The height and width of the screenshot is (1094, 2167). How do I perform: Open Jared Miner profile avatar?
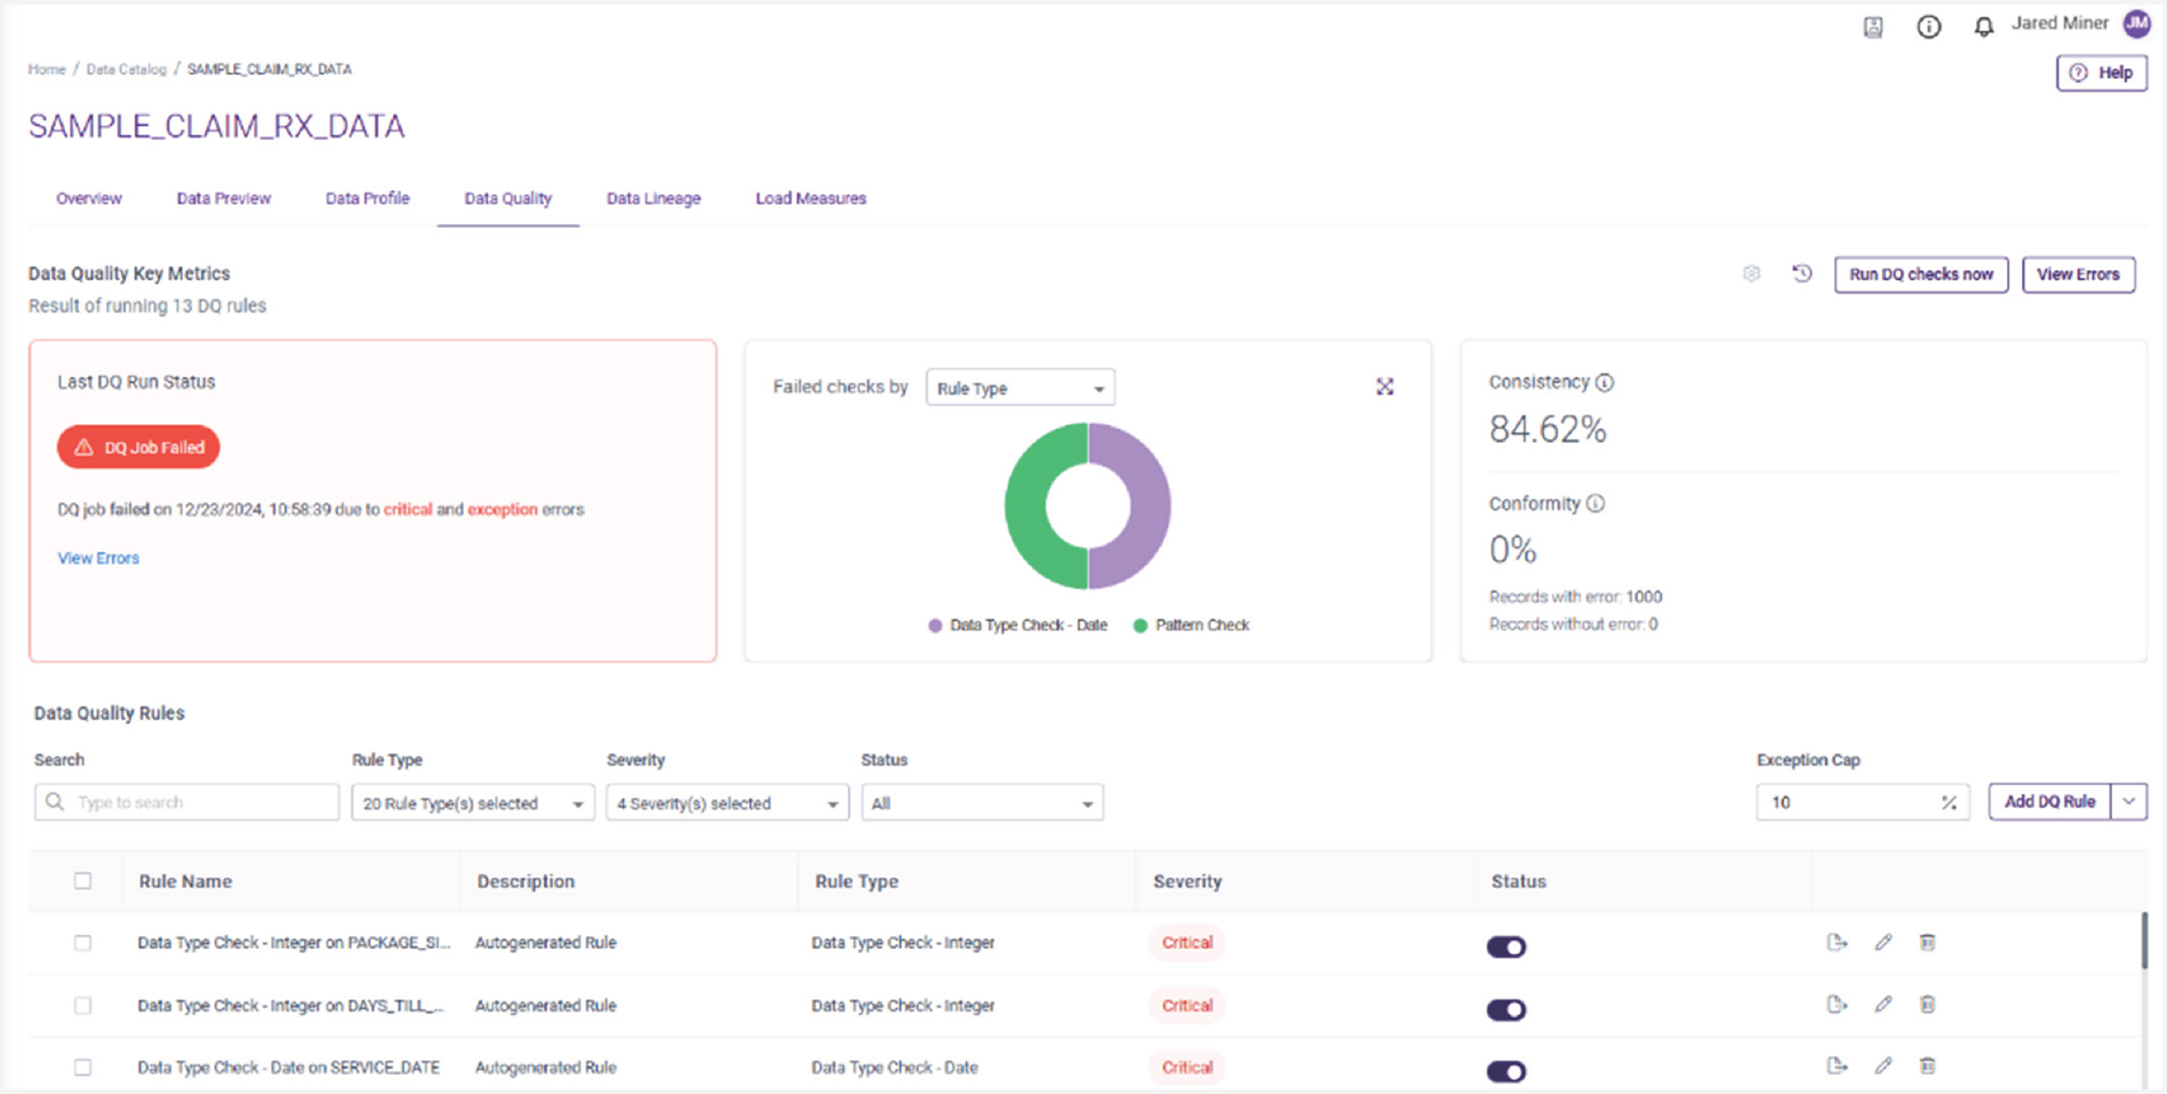(2137, 24)
